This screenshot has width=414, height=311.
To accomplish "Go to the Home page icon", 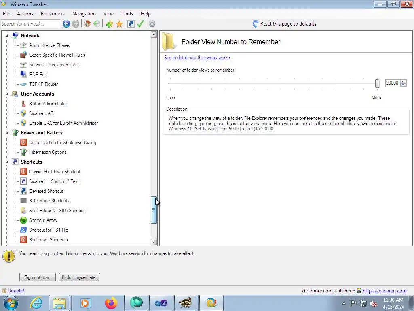I will click(x=87, y=24).
